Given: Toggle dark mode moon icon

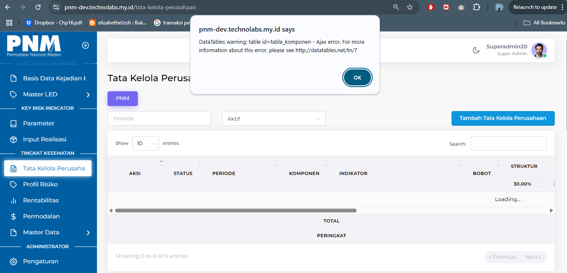Looking at the screenshot, I should point(476,50).
